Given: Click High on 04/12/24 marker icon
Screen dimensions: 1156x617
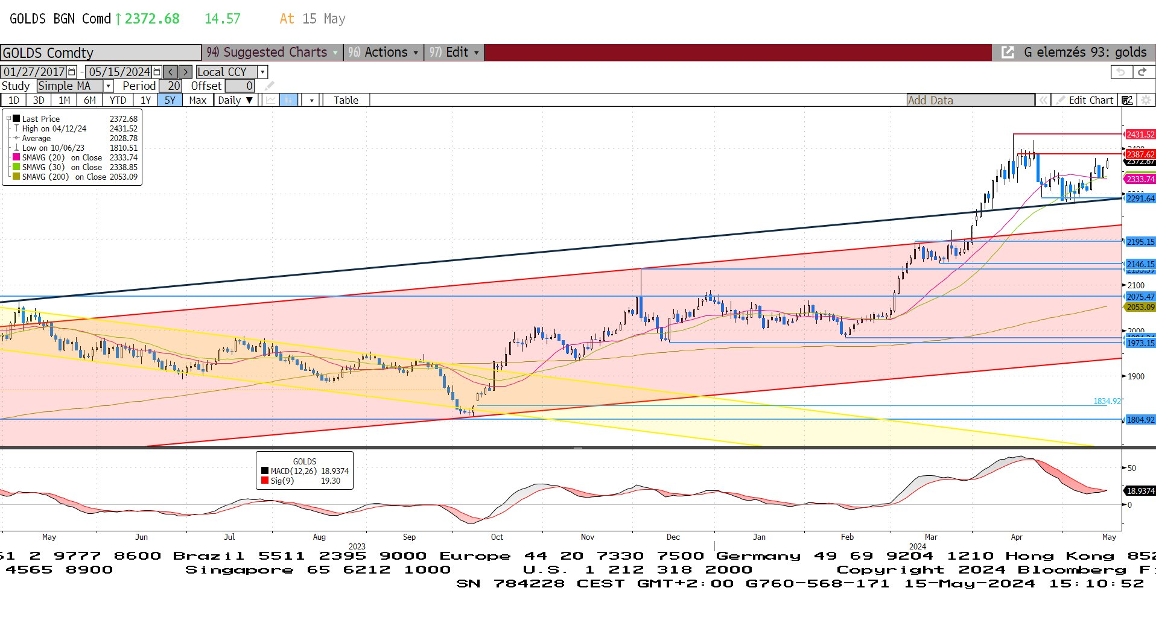Looking at the screenshot, I should pyautogui.click(x=16, y=128).
